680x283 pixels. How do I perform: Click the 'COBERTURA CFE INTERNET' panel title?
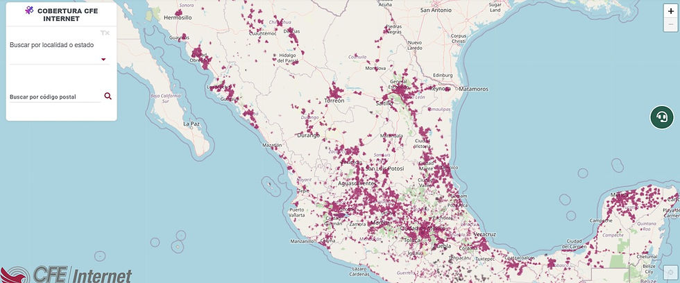67,15
